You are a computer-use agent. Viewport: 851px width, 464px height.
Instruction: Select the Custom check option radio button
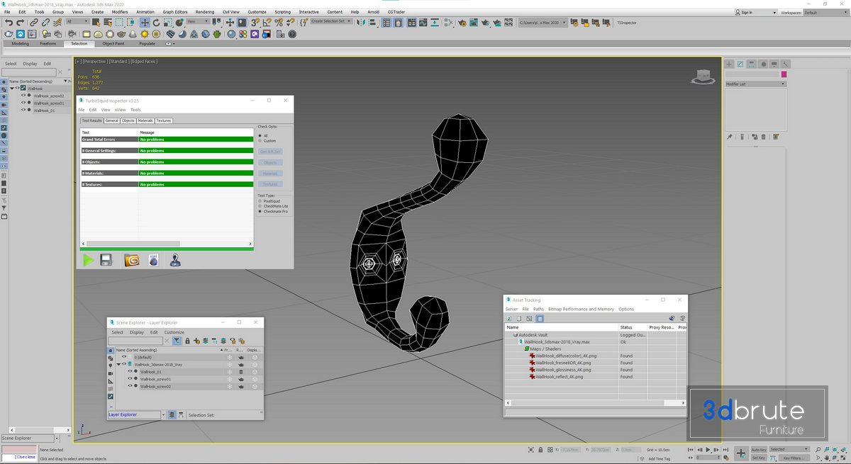tap(260, 141)
